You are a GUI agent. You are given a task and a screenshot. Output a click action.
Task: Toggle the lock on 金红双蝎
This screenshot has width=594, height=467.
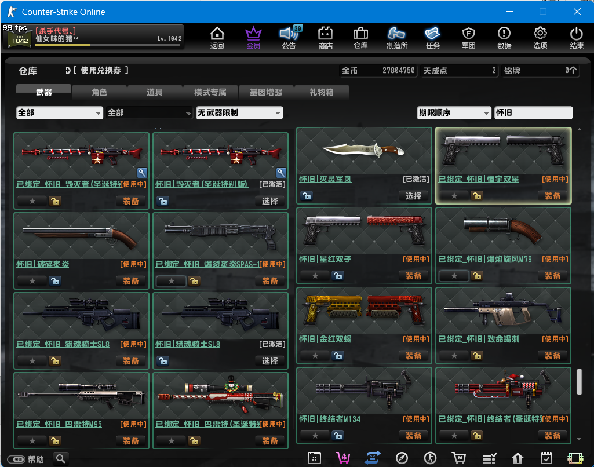coord(338,356)
